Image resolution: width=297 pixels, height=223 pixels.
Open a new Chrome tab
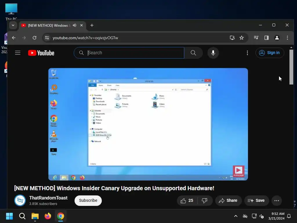click(92, 25)
